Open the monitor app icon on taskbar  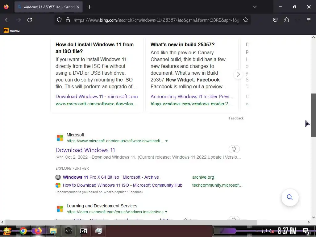pos(98,231)
